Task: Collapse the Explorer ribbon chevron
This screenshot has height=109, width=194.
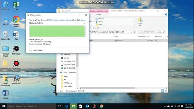Action: [x=163, y=15]
